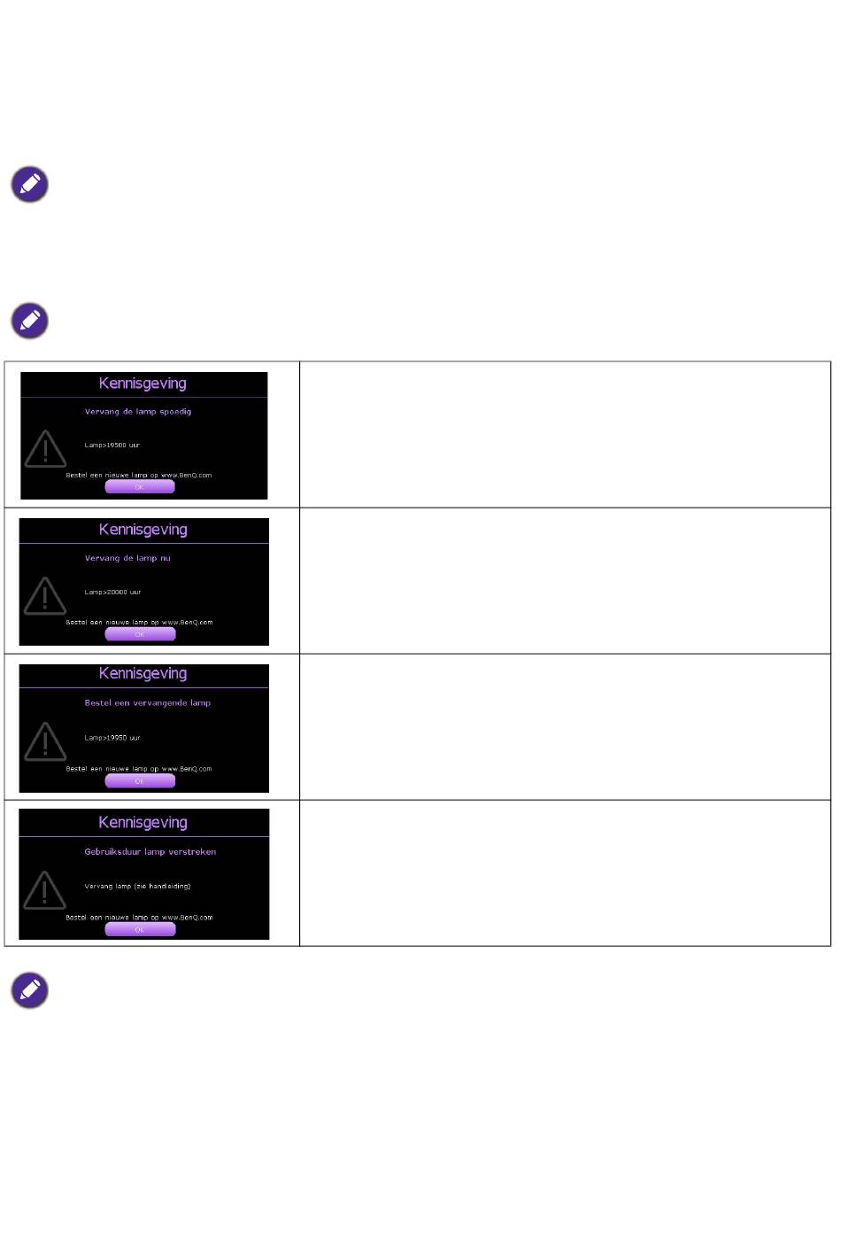Click warning triangle in 'Bestel een vervangende lamp' dialog

pos(45,742)
